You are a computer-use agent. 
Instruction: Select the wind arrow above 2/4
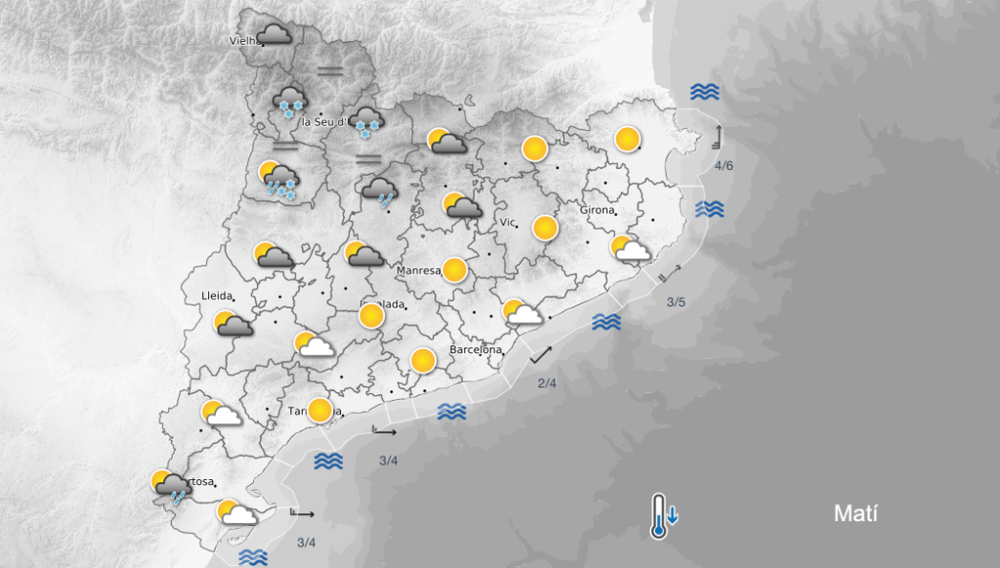coord(541,355)
